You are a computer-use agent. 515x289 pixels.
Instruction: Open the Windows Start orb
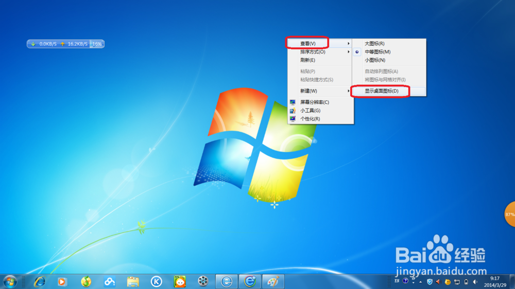click(10, 281)
